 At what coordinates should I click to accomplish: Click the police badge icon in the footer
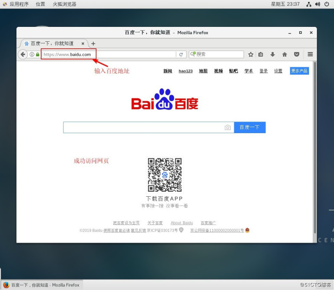[x=247, y=230]
